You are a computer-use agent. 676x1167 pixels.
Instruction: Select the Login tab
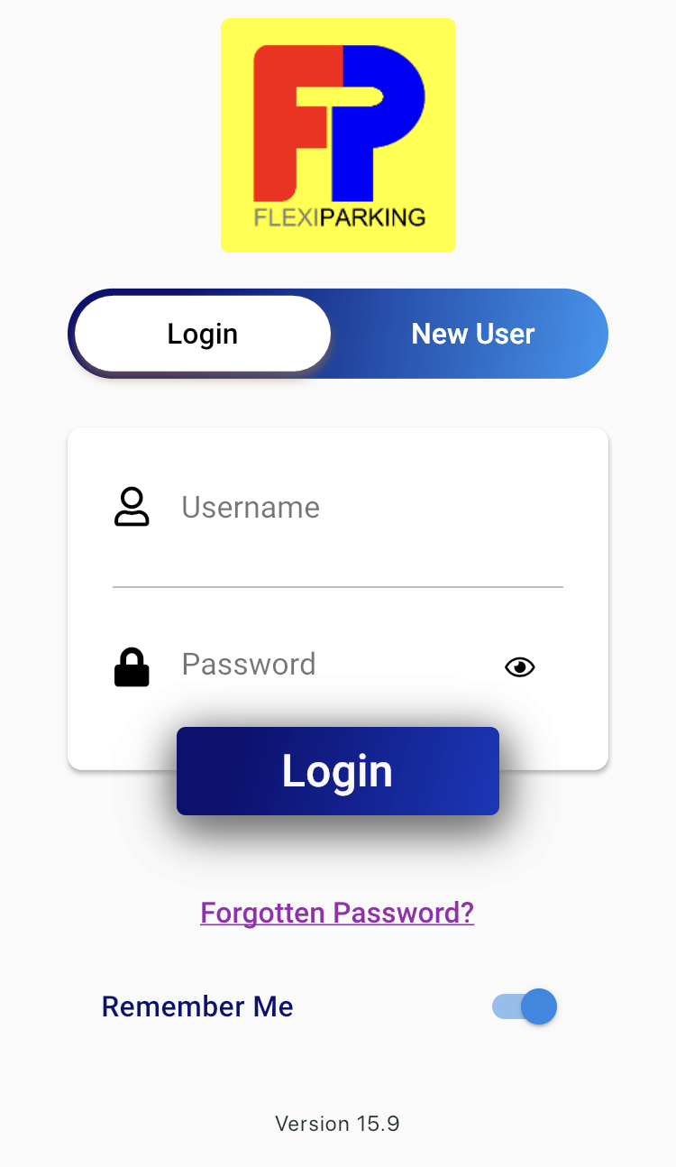pyautogui.click(x=203, y=334)
